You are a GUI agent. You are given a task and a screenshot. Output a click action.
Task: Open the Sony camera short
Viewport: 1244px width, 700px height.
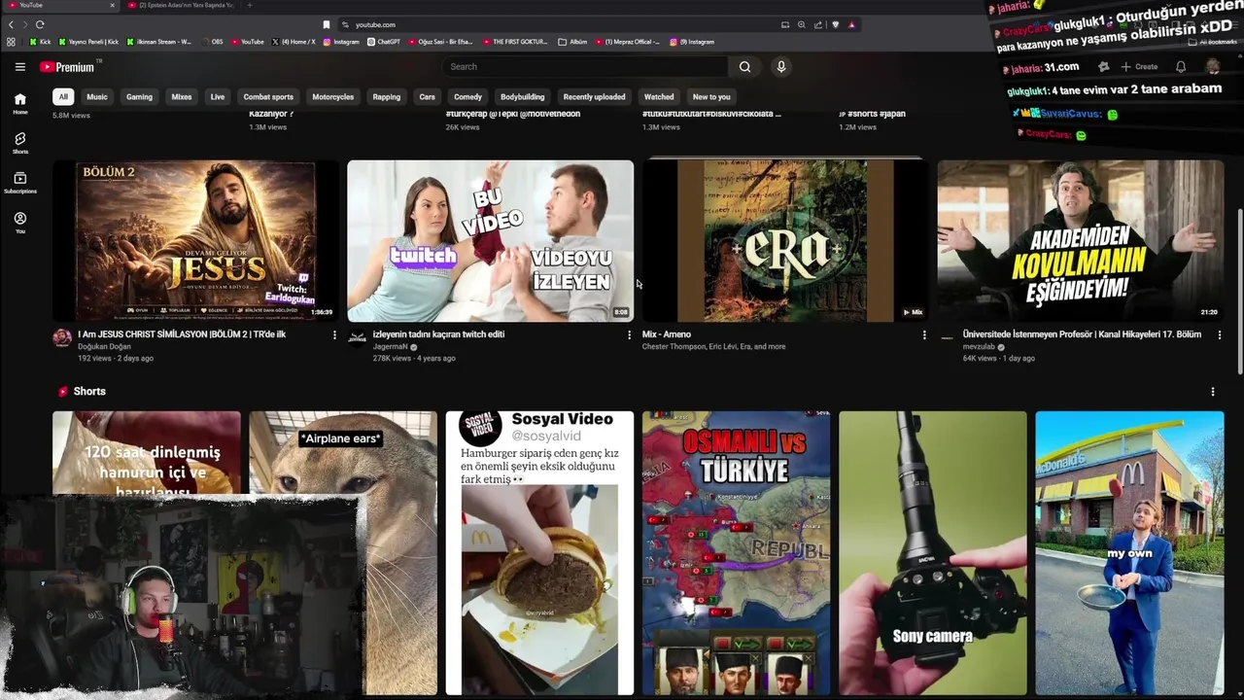(933, 553)
